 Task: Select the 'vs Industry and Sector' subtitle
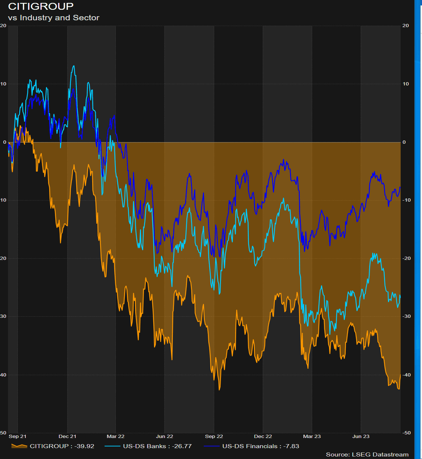[x=54, y=18]
